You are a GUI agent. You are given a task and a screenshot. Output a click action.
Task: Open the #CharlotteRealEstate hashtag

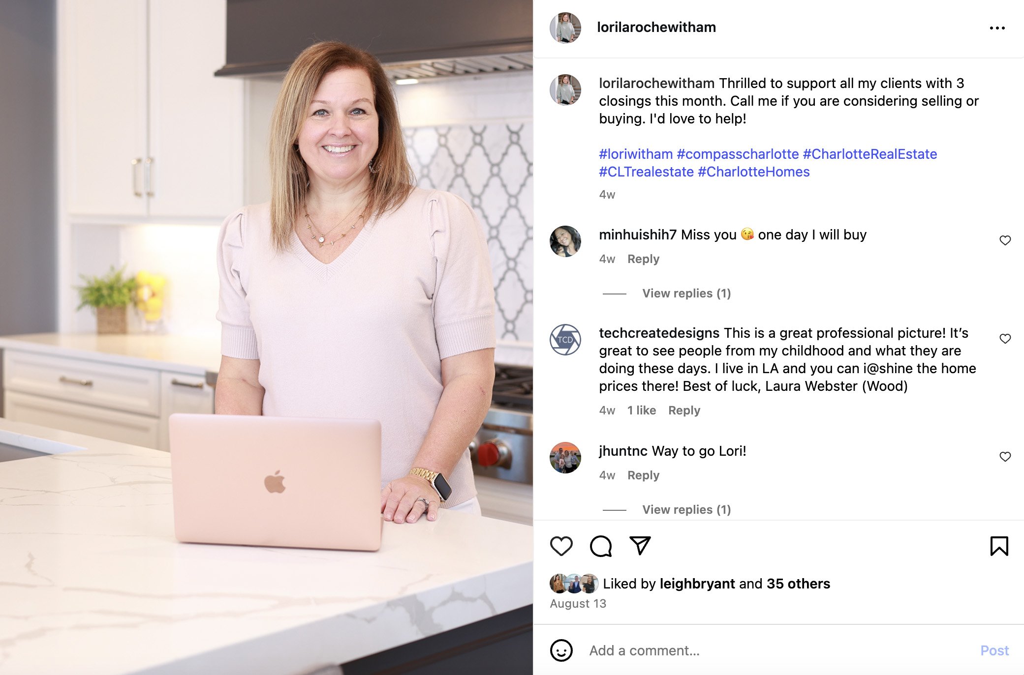(869, 154)
